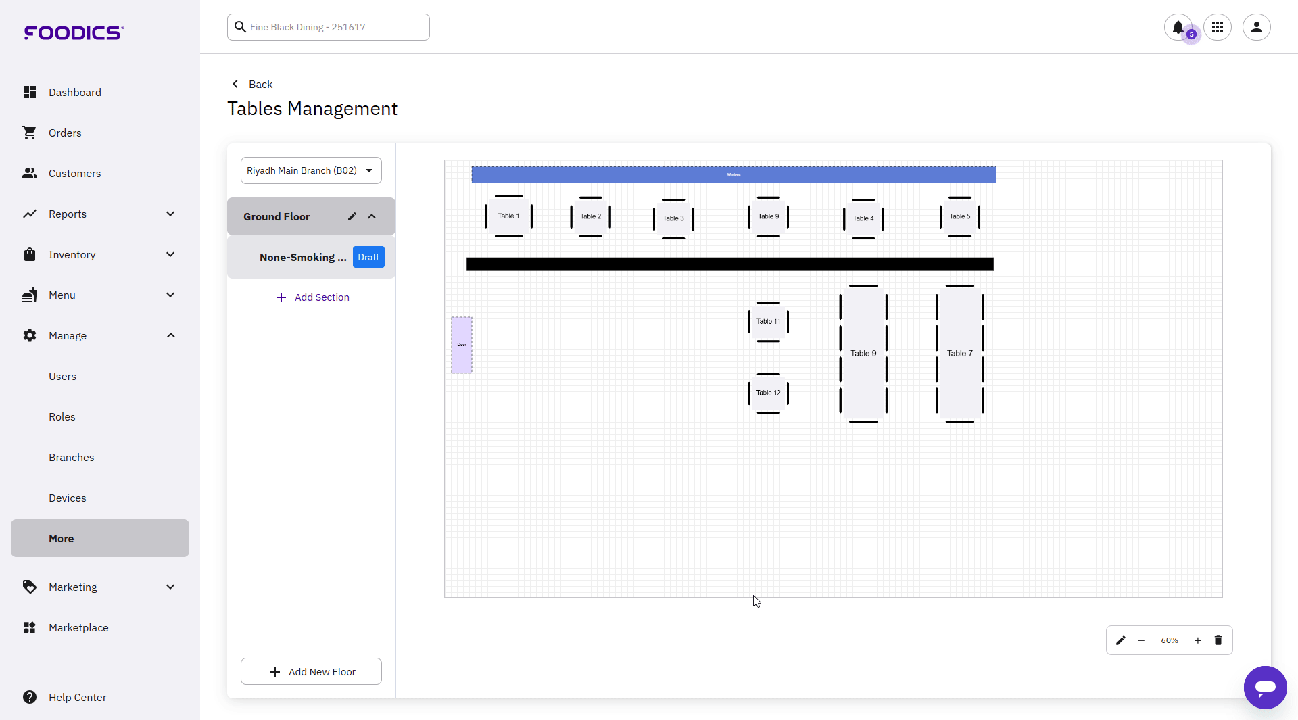Zoom in the floor plan

(1197, 640)
